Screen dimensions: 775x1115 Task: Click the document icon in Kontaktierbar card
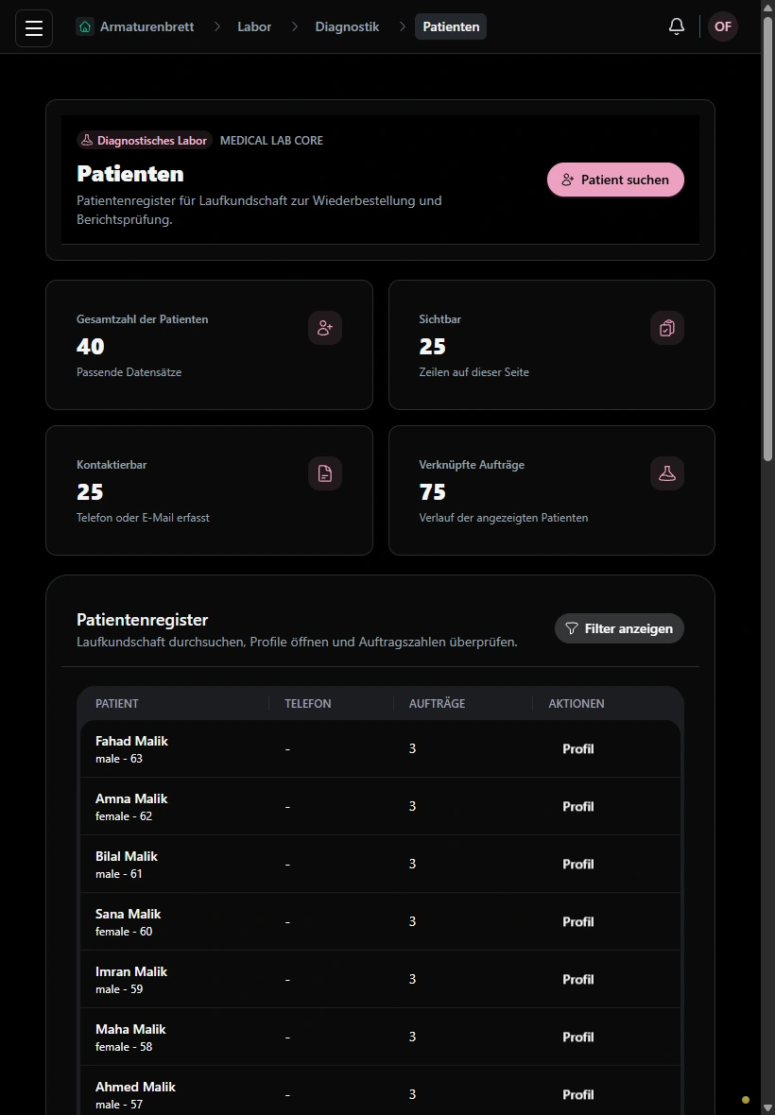click(325, 473)
